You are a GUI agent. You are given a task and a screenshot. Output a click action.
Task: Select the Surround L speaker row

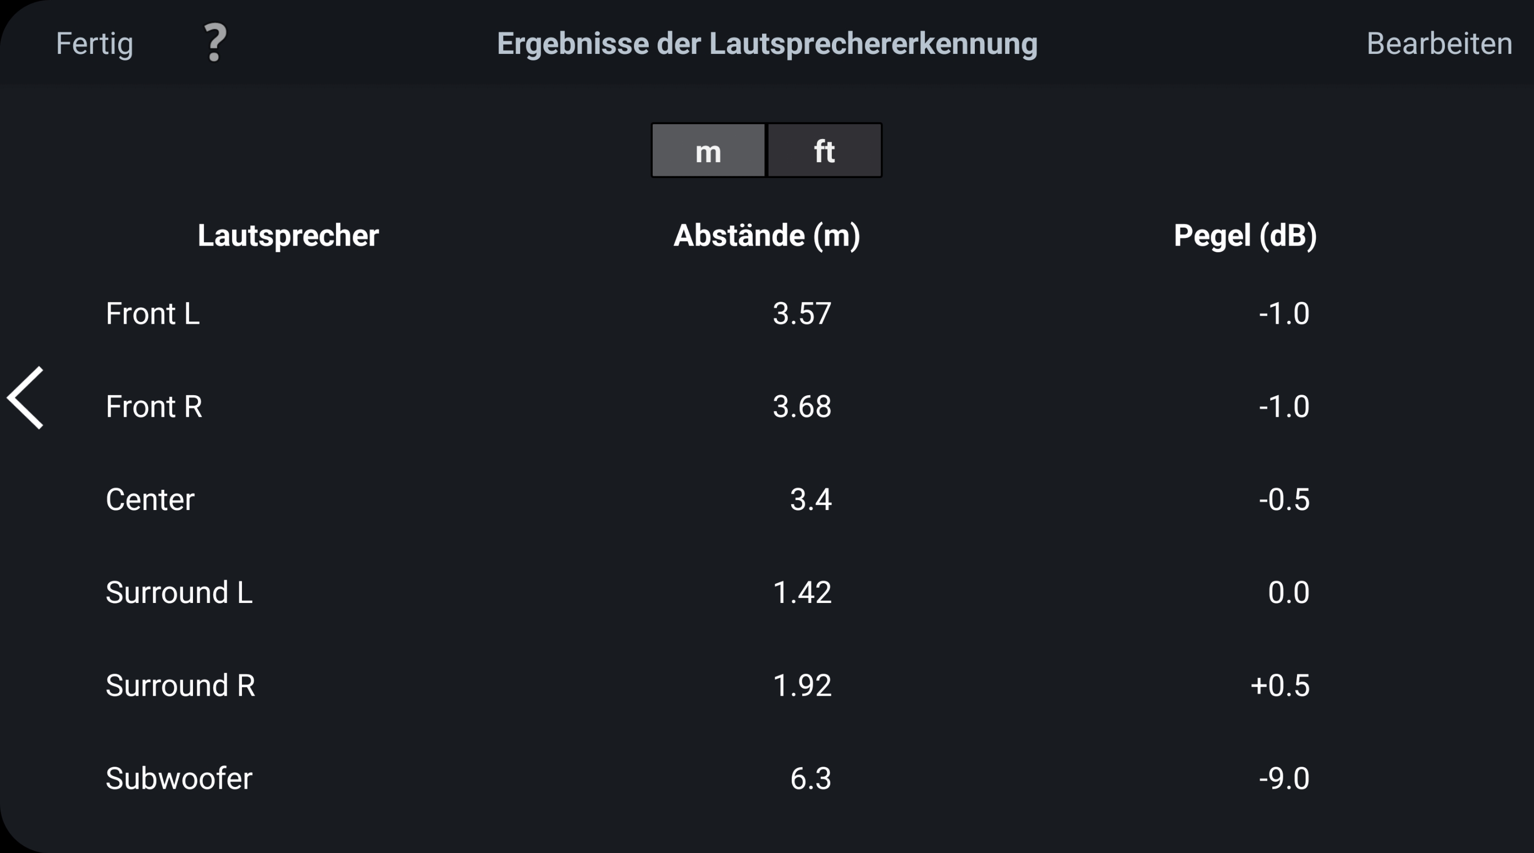(179, 592)
